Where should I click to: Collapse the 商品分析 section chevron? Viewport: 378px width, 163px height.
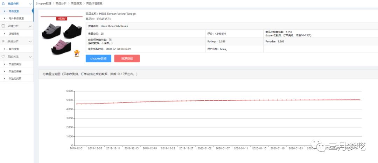pos(30,3)
